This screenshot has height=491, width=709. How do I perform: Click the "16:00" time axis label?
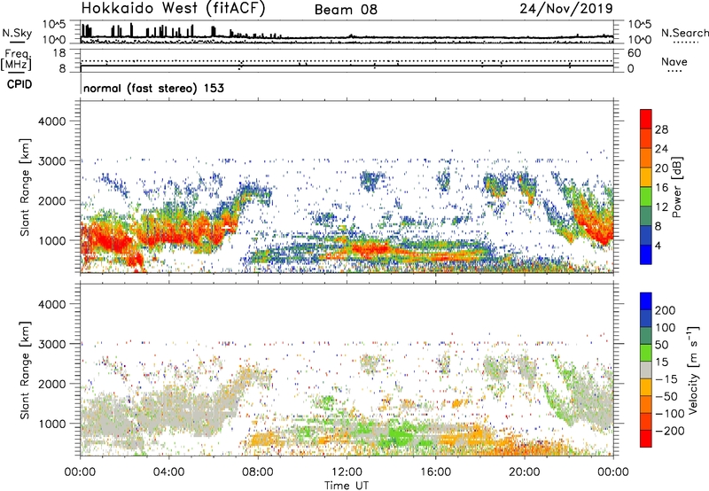point(435,472)
